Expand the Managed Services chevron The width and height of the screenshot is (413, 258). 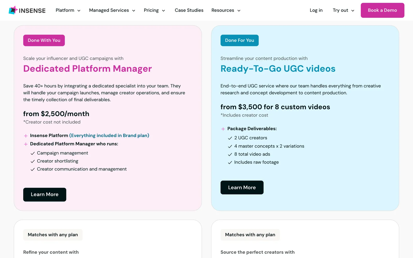(x=133, y=11)
